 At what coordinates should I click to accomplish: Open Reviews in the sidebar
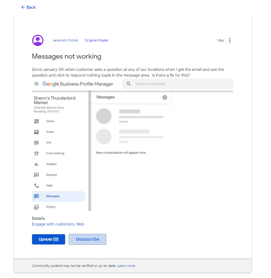point(51,175)
